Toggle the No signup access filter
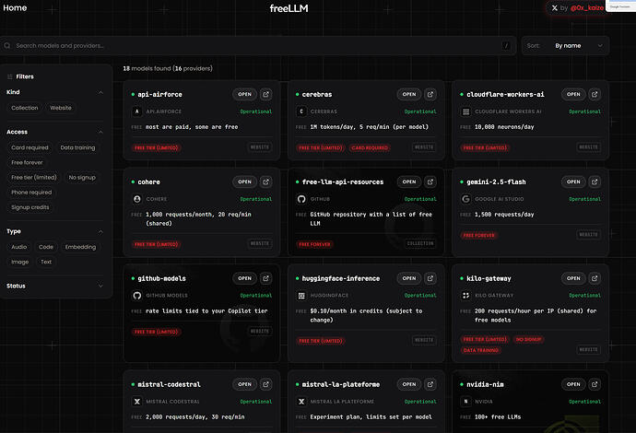Image resolution: width=636 pixels, height=433 pixels. (x=82, y=177)
